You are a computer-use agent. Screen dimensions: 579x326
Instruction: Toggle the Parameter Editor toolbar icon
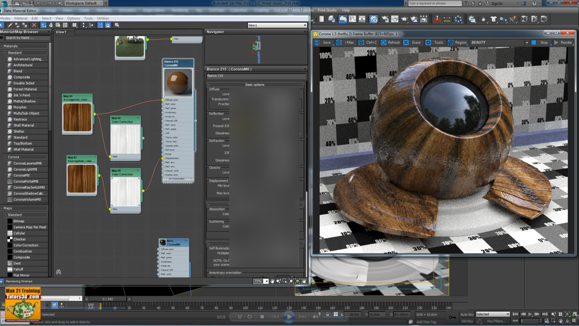tap(108, 25)
